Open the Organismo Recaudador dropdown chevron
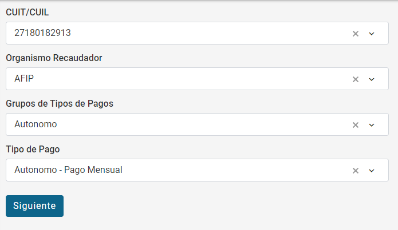 coord(371,79)
